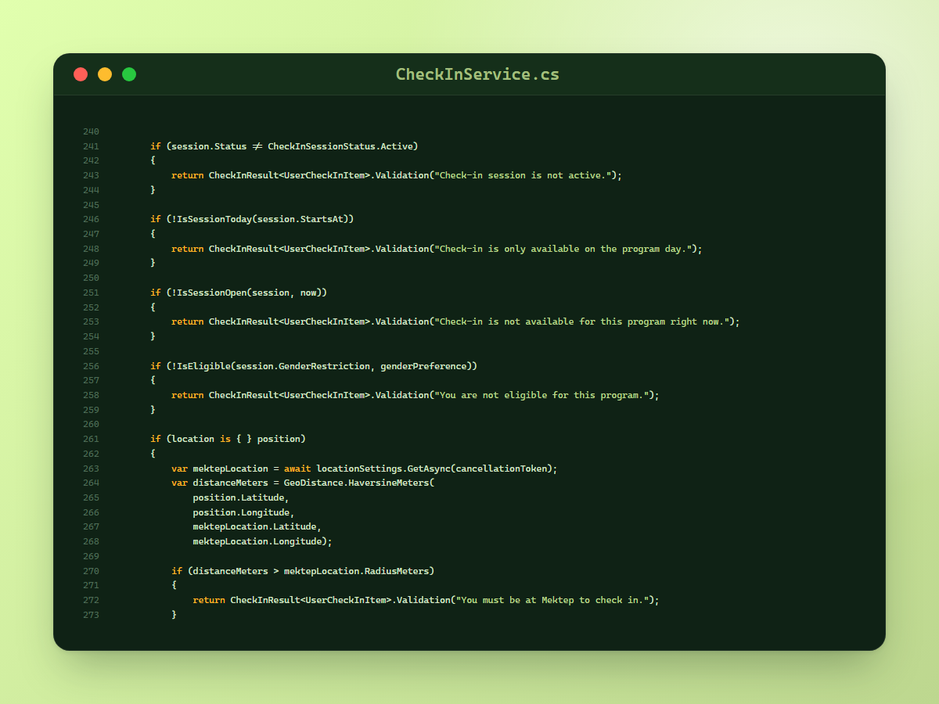
Task: Click line number 273
Action: point(91,615)
